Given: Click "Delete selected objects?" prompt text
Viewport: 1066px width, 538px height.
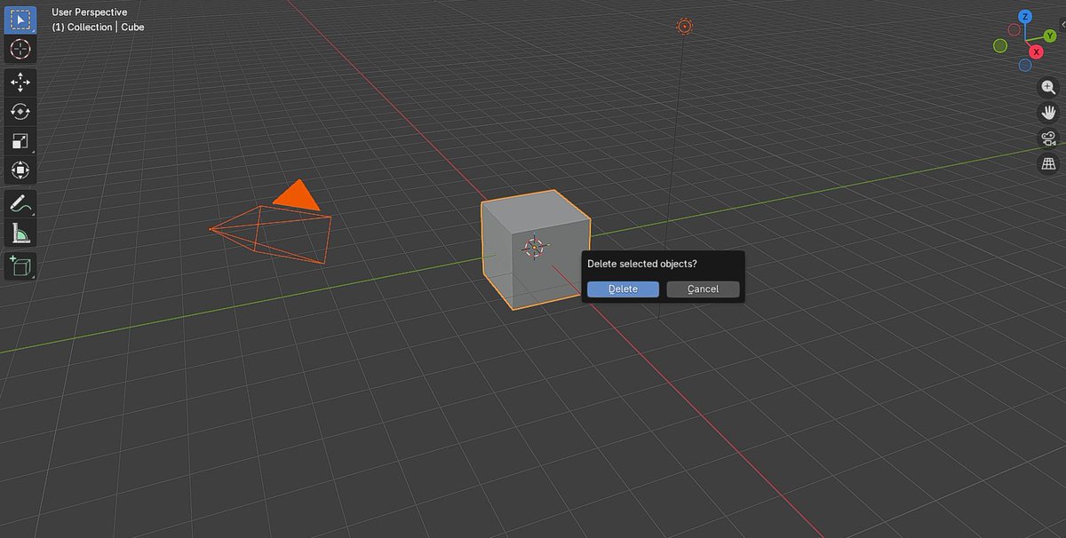Looking at the screenshot, I should [x=642, y=265].
